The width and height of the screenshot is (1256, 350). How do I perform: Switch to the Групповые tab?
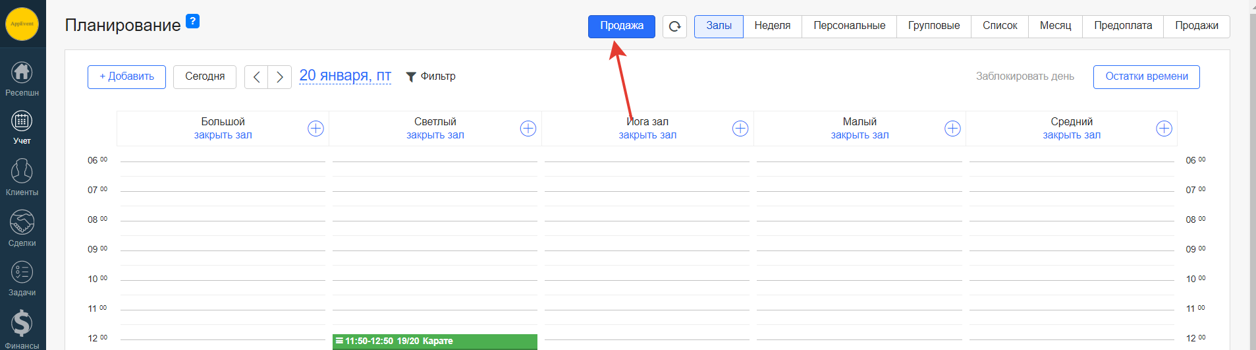point(933,26)
